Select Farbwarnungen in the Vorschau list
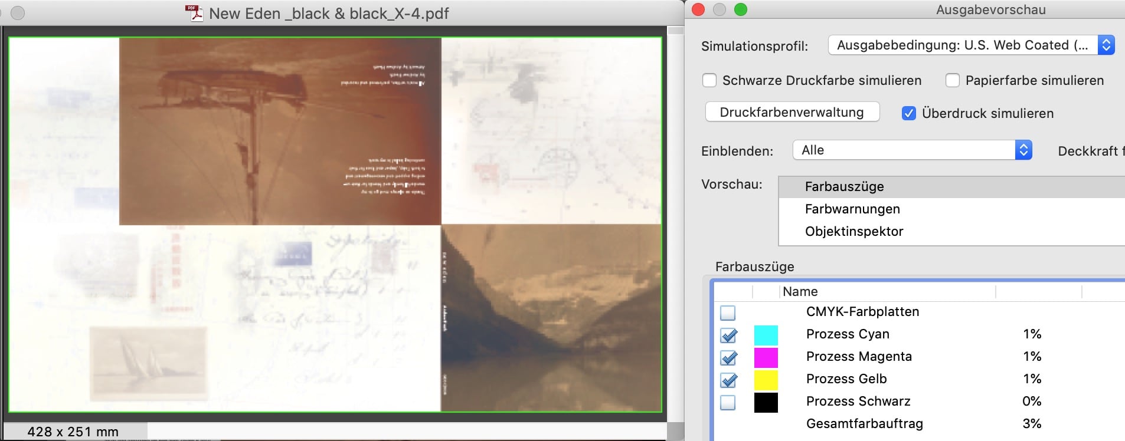The image size is (1125, 441). click(951, 209)
